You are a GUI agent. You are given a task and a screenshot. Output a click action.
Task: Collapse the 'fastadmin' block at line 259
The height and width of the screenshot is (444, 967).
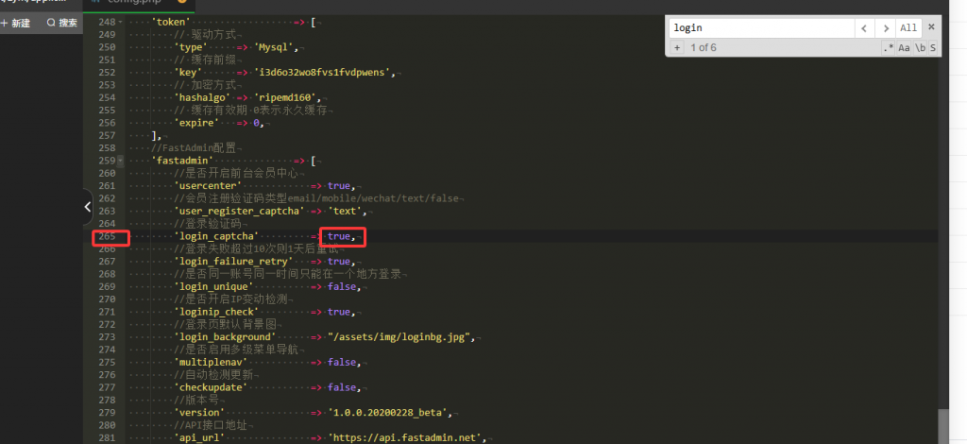click(119, 161)
